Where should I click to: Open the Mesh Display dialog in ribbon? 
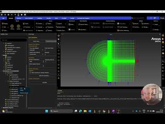5,23
